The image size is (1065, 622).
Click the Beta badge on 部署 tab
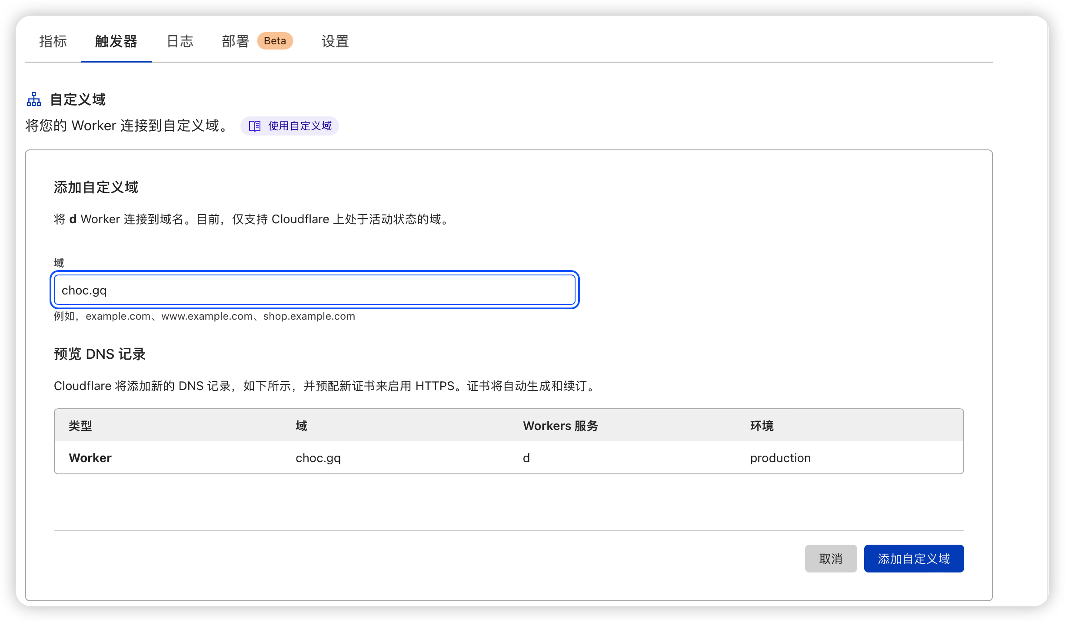click(x=275, y=41)
